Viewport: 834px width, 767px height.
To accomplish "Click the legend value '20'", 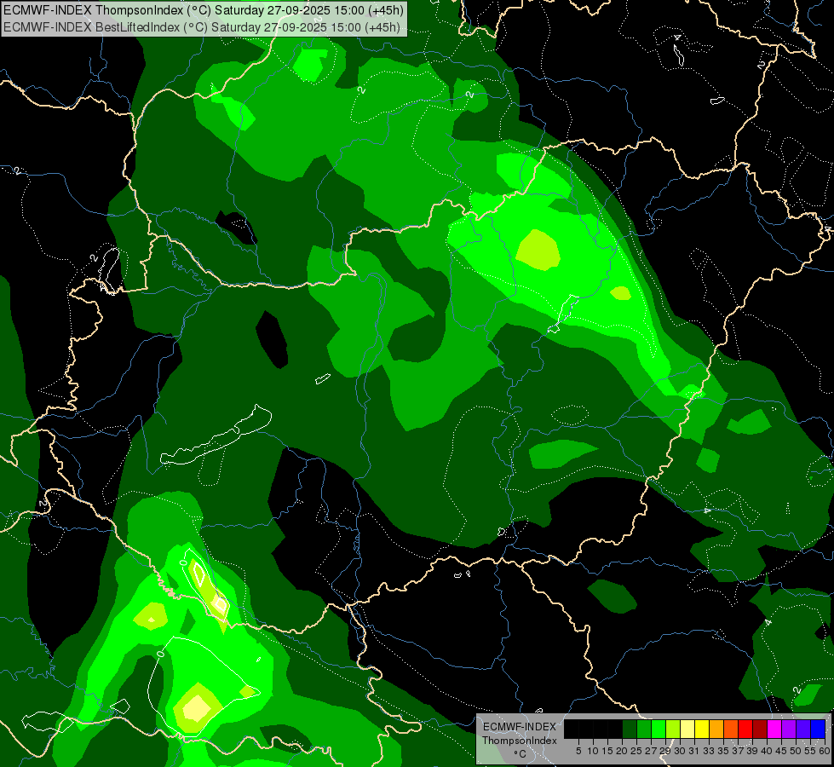I will [x=622, y=751].
